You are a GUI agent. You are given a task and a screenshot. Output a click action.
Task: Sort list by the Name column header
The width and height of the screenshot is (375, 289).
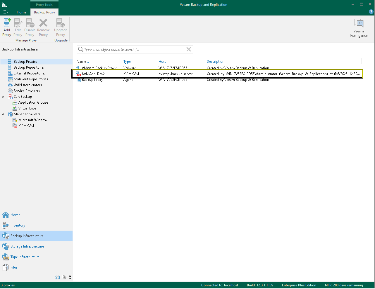click(81, 62)
